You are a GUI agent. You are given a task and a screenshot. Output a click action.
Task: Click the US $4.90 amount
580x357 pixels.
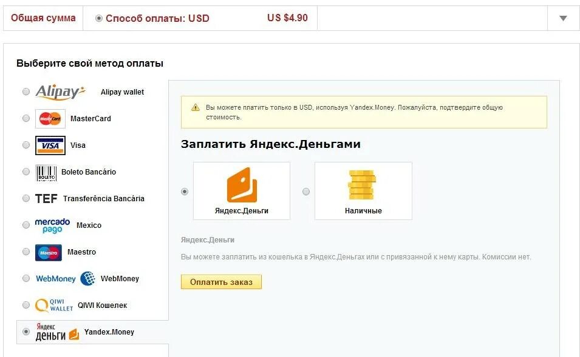pos(287,18)
